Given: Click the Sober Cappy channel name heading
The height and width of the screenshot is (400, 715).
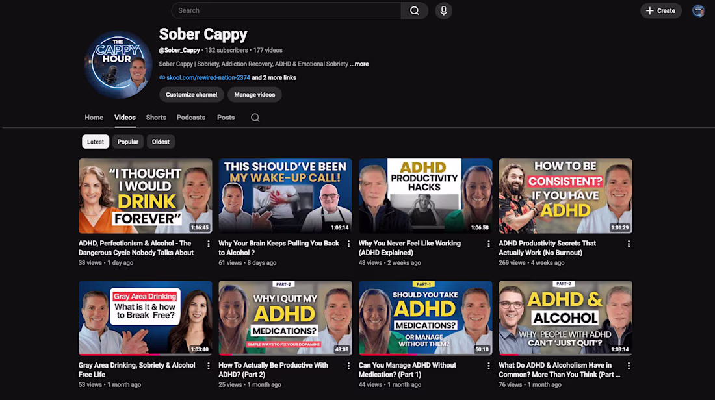Looking at the screenshot, I should tap(203, 34).
